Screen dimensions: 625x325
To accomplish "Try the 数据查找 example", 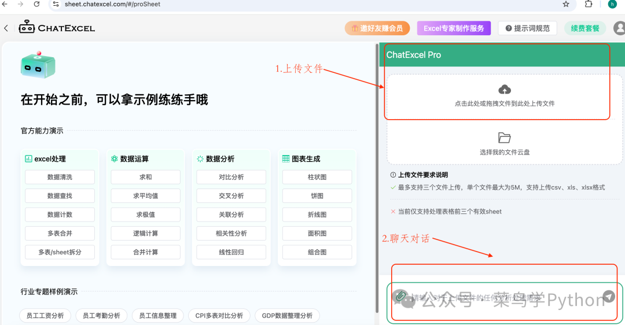I will click(60, 196).
